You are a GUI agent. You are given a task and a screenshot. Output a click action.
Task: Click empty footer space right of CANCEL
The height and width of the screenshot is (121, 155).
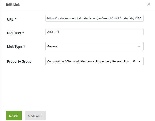pyautogui.click(x=100, y=116)
